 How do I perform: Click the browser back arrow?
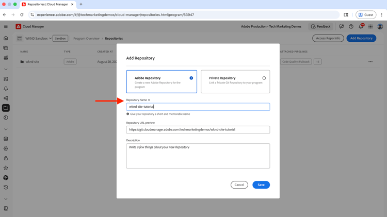(5, 15)
